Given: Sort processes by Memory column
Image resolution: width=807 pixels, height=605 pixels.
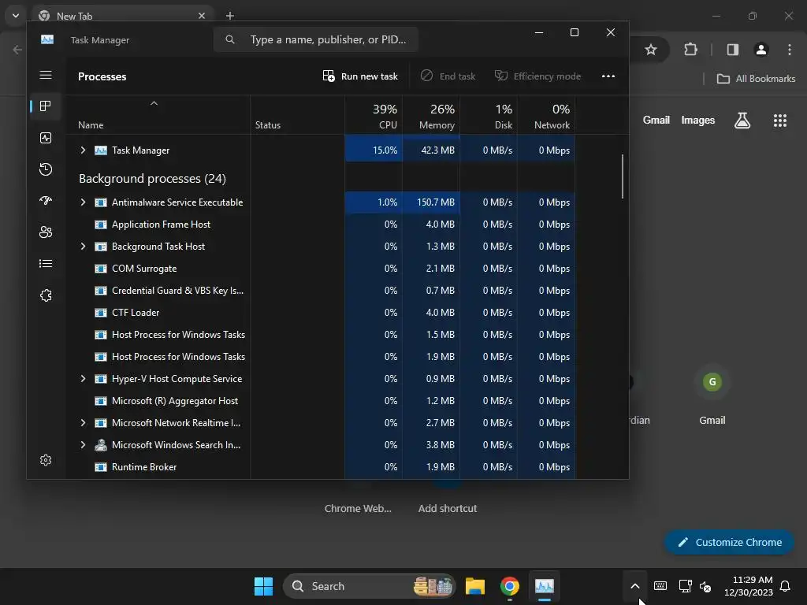Looking at the screenshot, I should [431, 116].
